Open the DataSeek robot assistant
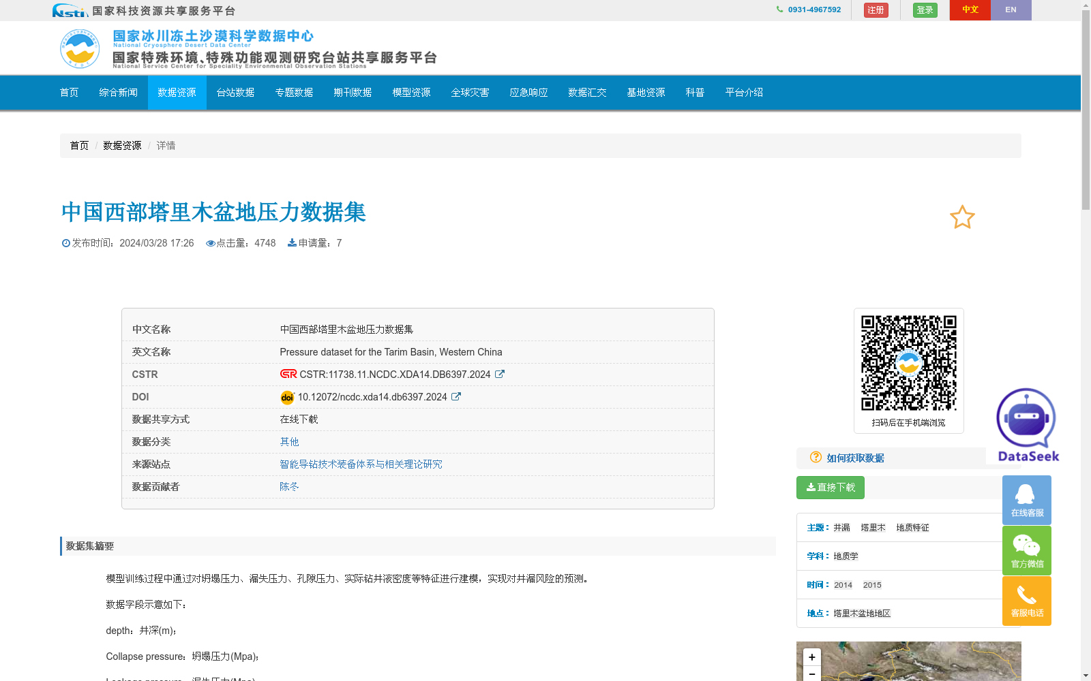The width and height of the screenshot is (1091, 681). tap(1027, 425)
